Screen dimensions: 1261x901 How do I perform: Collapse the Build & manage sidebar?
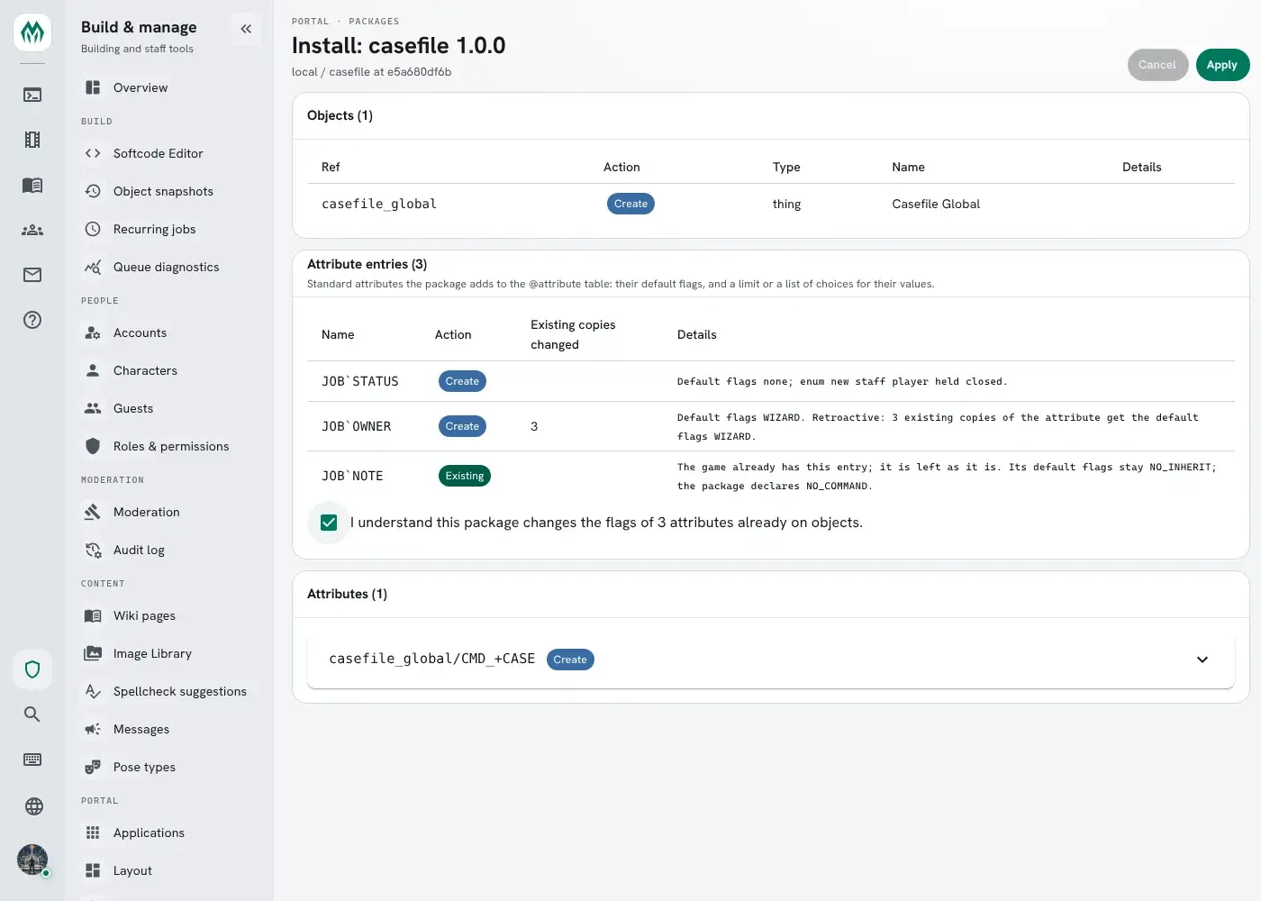point(246,29)
